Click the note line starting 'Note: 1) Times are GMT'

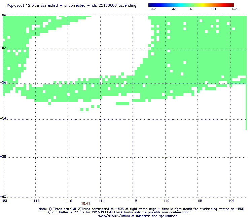pyautogui.click(x=141, y=209)
